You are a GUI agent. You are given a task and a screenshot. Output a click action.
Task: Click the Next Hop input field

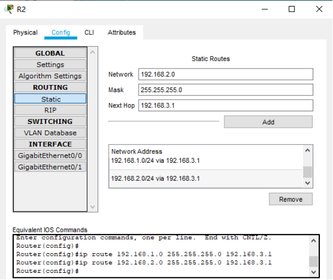click(x=225, y=105)
